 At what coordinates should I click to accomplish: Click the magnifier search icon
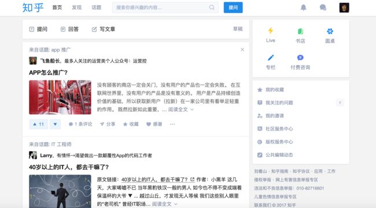pyautogui.click(x=212, y=8)
